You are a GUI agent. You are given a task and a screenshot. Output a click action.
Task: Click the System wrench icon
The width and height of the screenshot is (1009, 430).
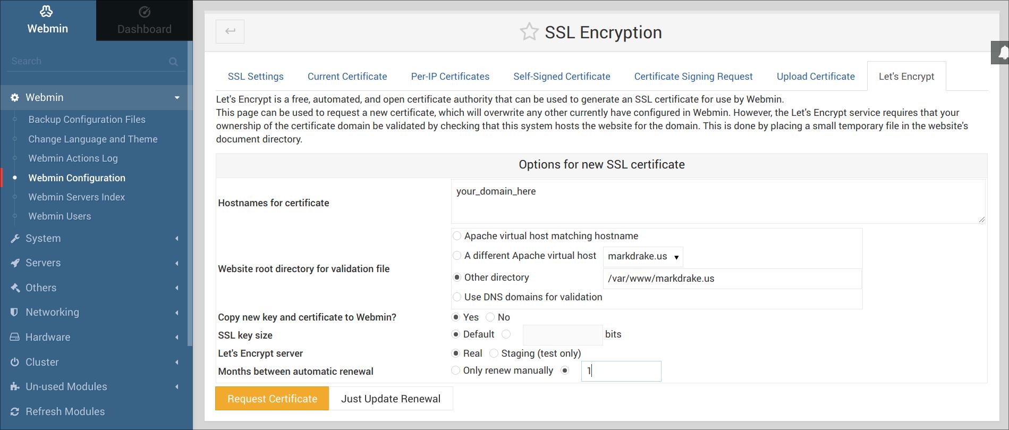[15, 239]
